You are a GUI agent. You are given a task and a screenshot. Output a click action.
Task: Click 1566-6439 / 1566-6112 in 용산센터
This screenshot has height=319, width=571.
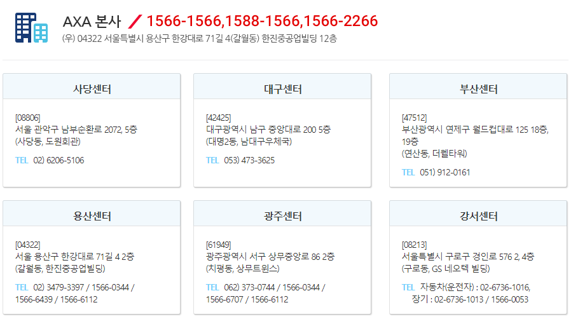click(x=57, y=299)
